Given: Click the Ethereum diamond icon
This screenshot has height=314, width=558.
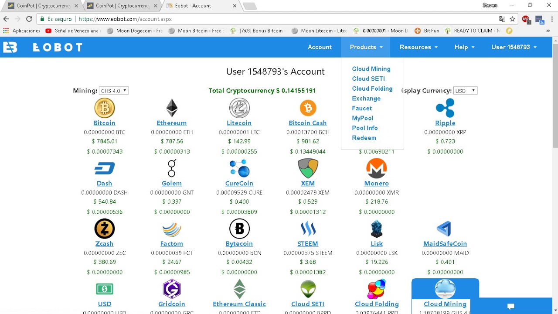Looking at the screenshot, I should click(172, 108).
